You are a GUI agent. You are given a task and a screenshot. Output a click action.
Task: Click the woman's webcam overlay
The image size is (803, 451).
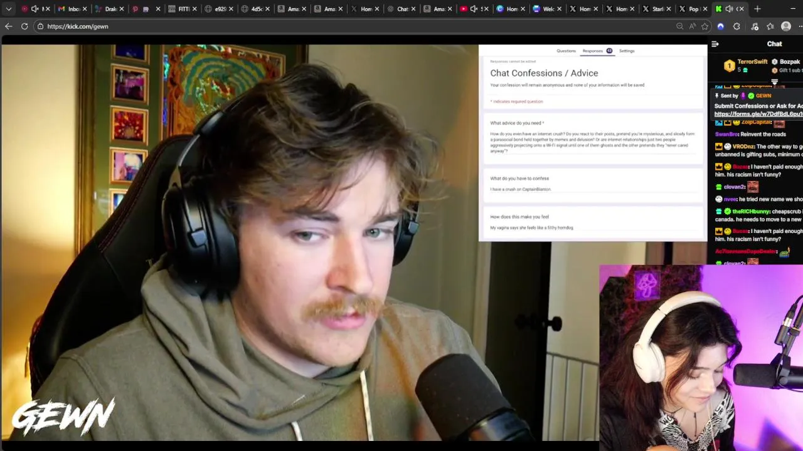point(701,358)
